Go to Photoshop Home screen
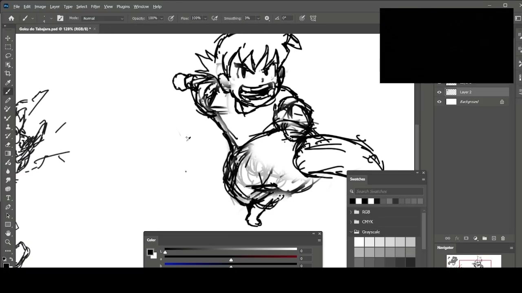 11,18
